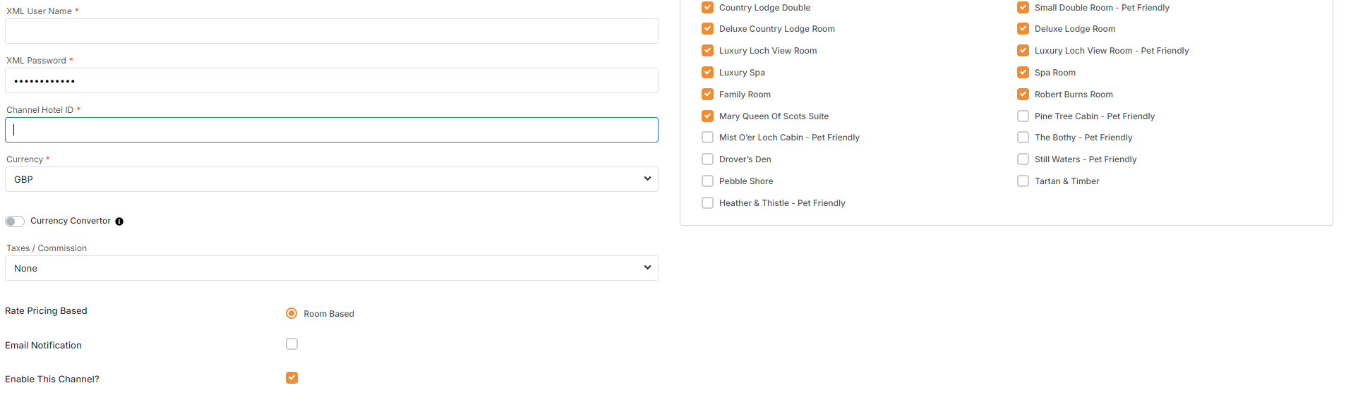The height and width of the screenshot is (419, 1346).
Task: Focus the XML Password field
Action: click(331, 80)
